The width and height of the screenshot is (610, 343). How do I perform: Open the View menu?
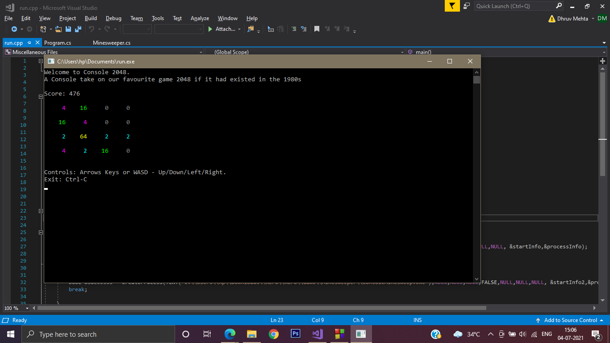click(45, 18)
